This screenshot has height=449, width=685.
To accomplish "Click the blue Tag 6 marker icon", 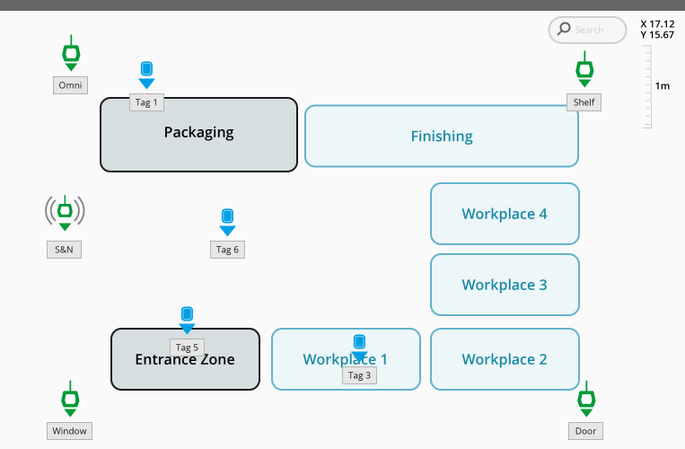I will coord(227,220).
